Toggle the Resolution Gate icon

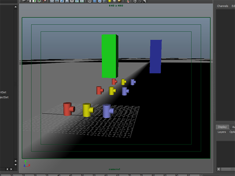pos(62,1)
